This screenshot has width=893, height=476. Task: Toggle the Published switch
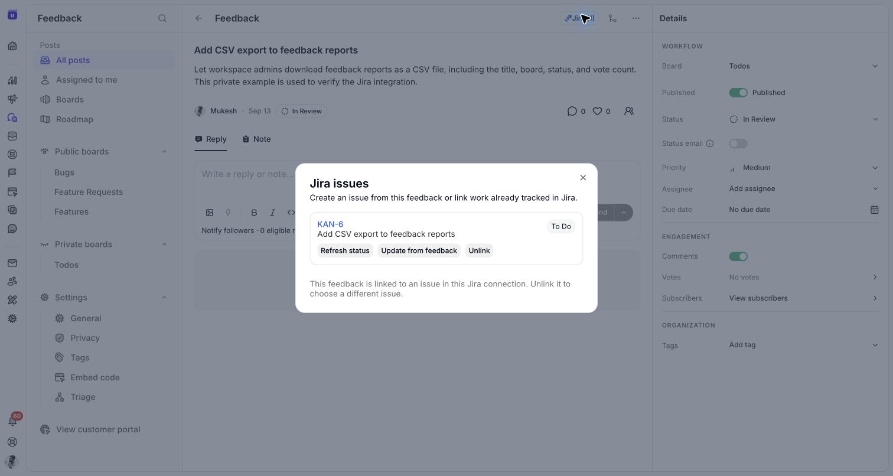(738, 93)
